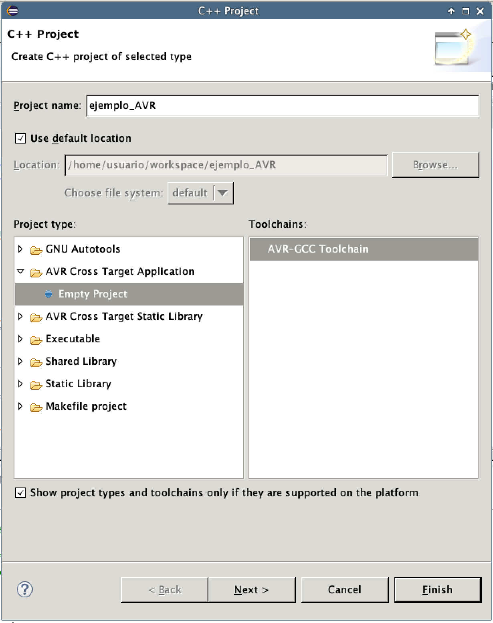Click the GNU Autotools folder icon

[x=36, y=250]
